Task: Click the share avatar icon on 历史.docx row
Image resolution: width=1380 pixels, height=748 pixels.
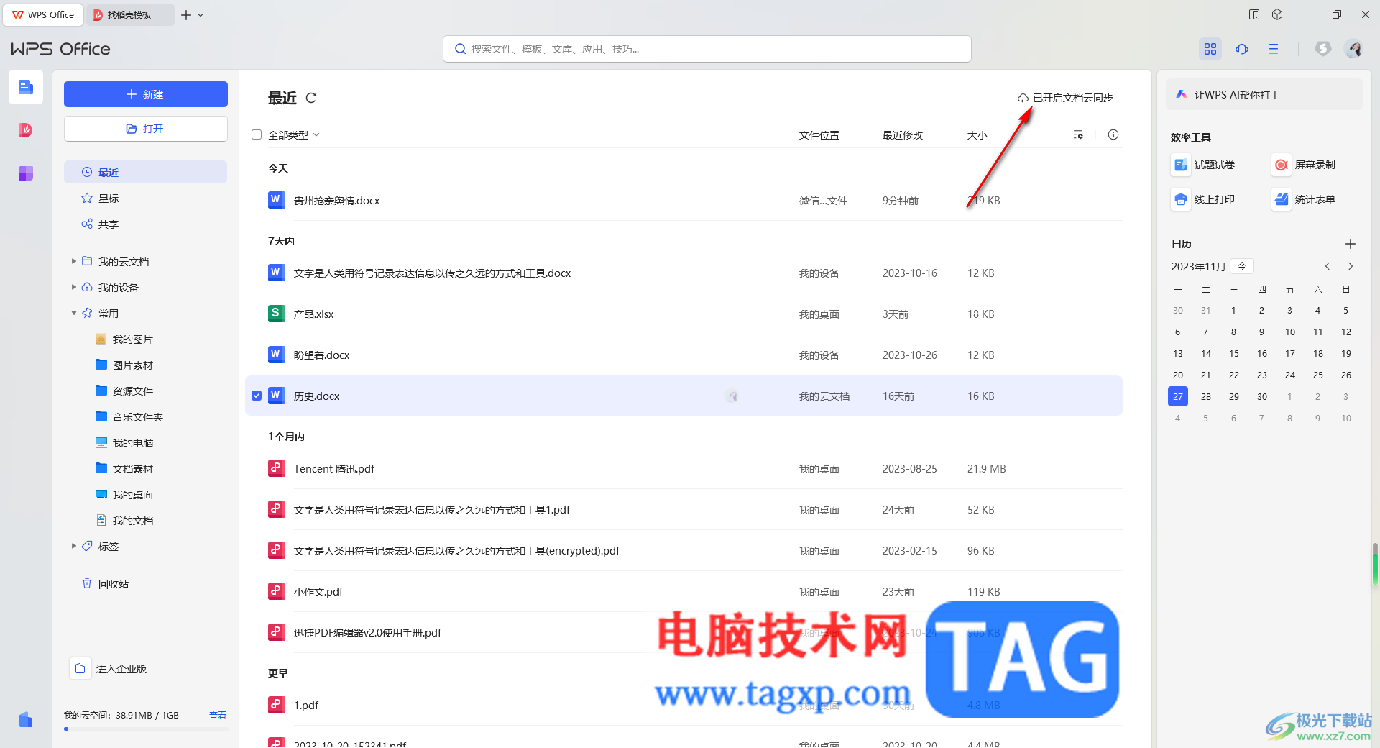Action: [x=732, y=396]
